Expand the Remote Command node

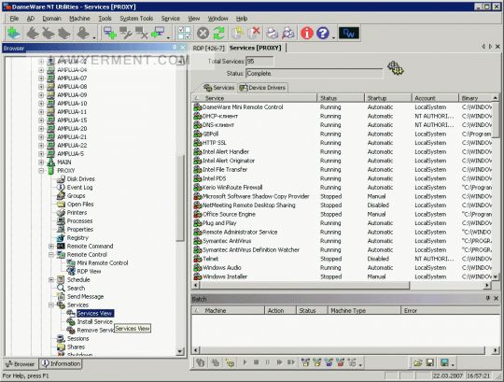(x=51, y=246)
